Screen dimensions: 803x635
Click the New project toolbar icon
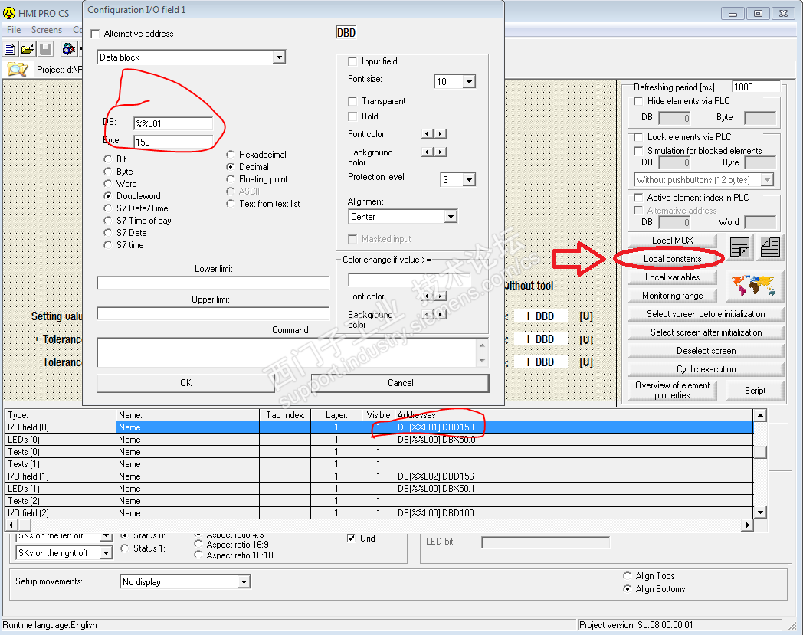tap(10, 49)
